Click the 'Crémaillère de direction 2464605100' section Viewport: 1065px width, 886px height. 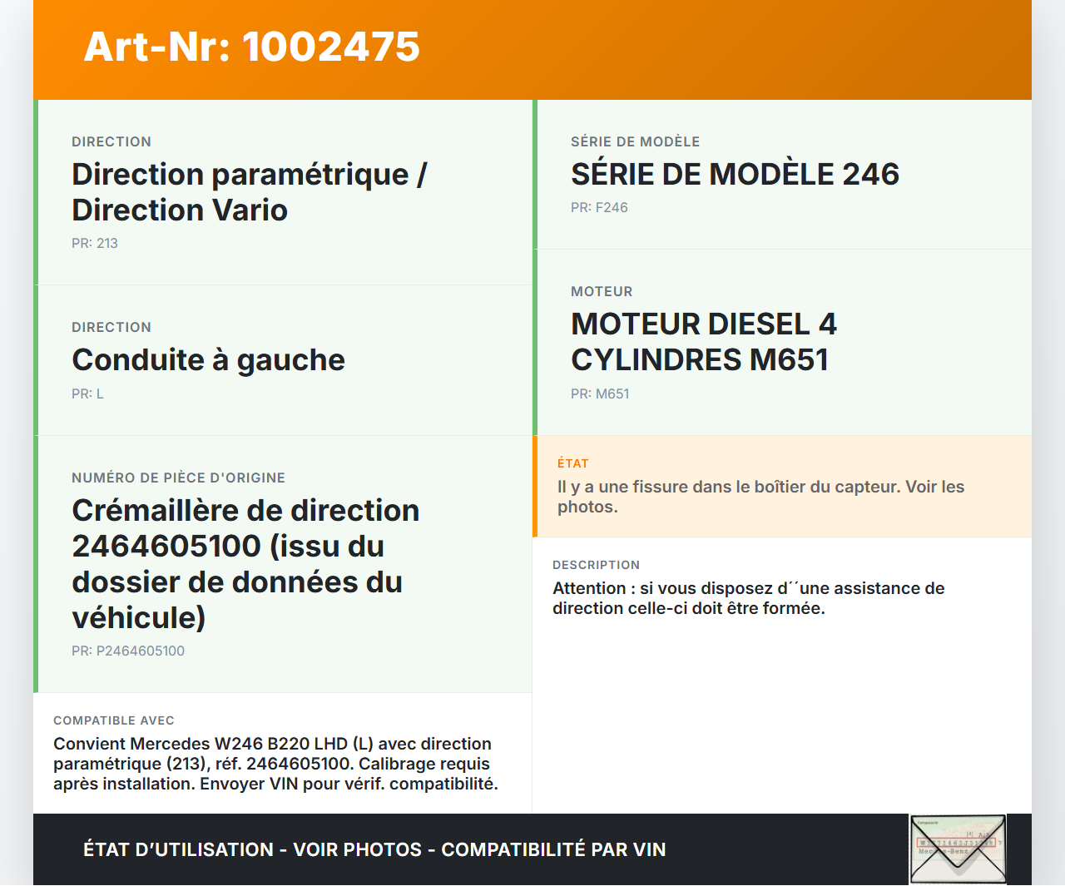point(283,564)
